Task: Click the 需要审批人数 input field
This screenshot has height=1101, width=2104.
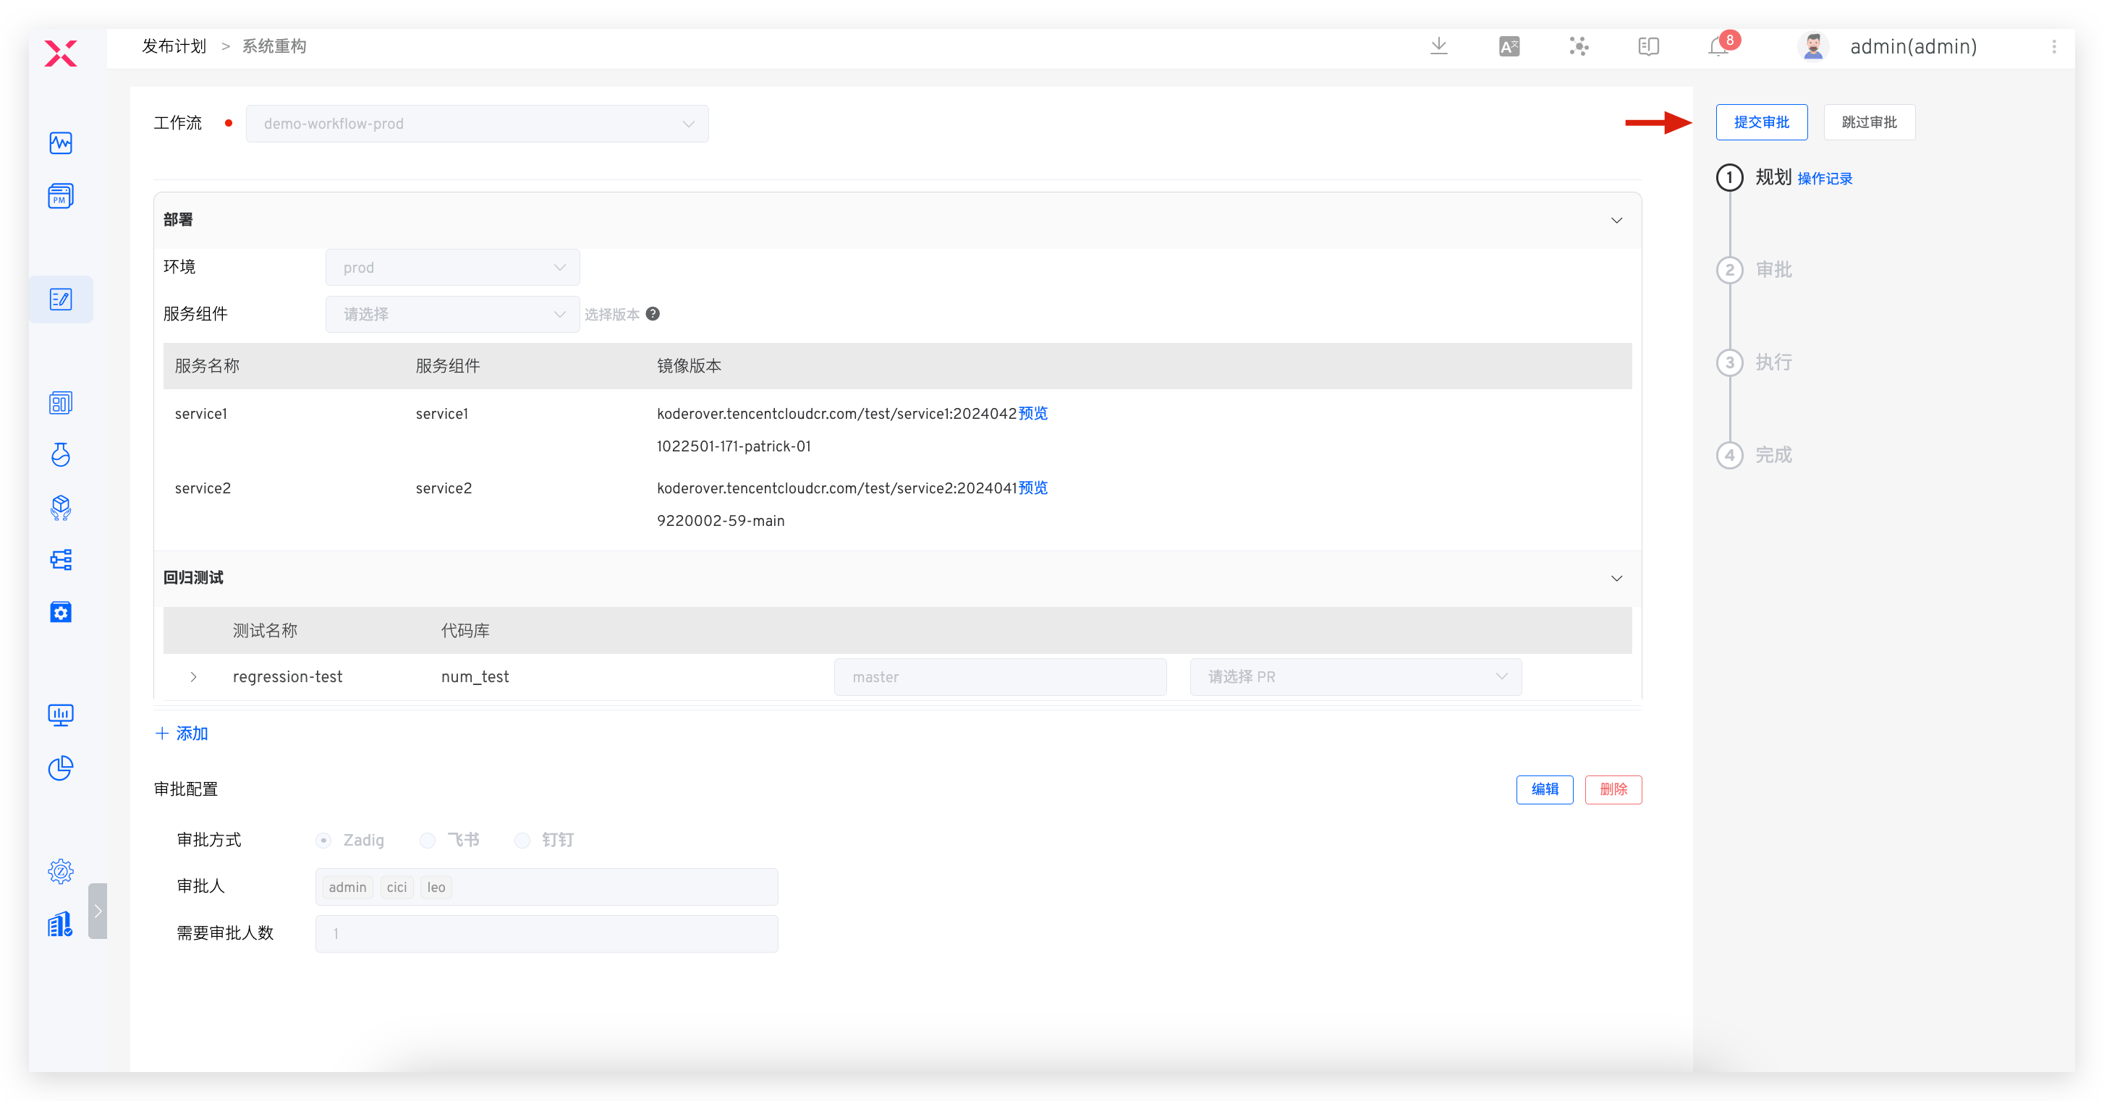Action: point(546,934)
